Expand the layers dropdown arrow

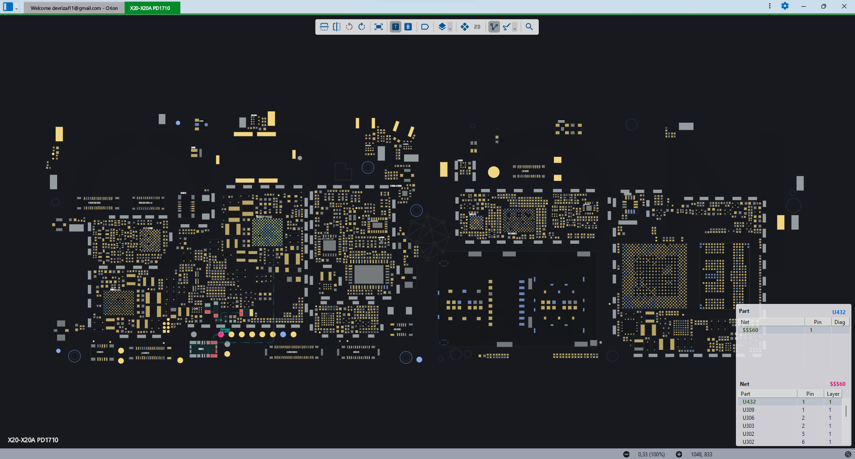450,28
